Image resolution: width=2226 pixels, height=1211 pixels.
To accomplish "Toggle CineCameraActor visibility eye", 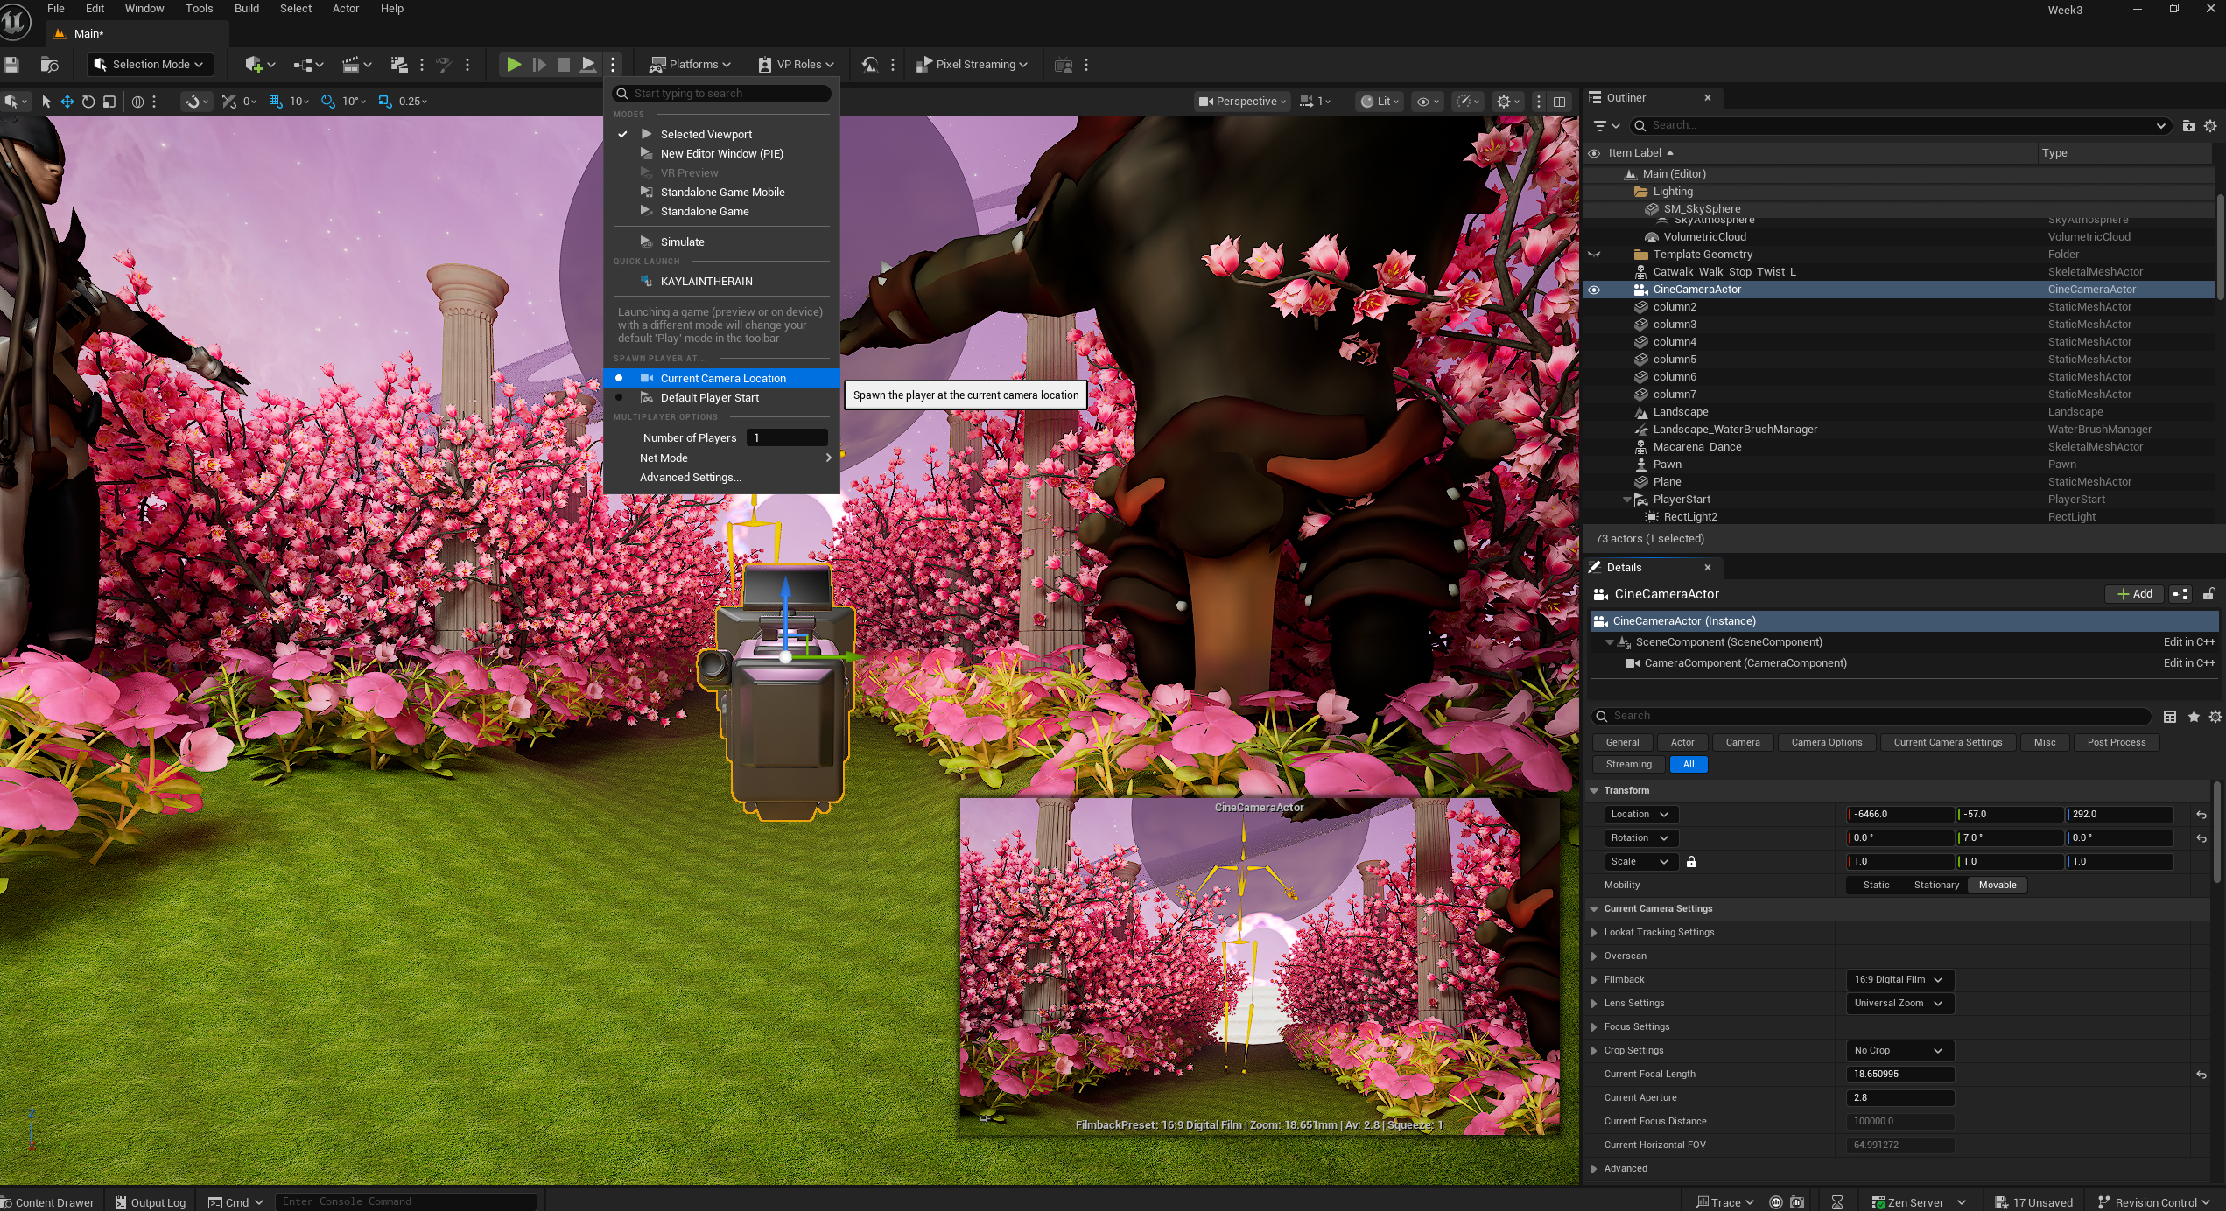I will (1594, 290).
